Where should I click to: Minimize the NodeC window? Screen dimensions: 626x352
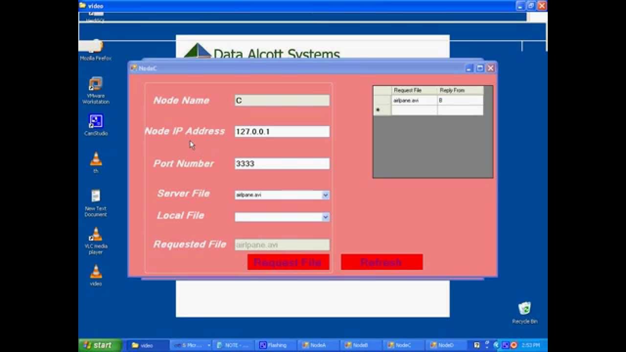coord(469,68)
